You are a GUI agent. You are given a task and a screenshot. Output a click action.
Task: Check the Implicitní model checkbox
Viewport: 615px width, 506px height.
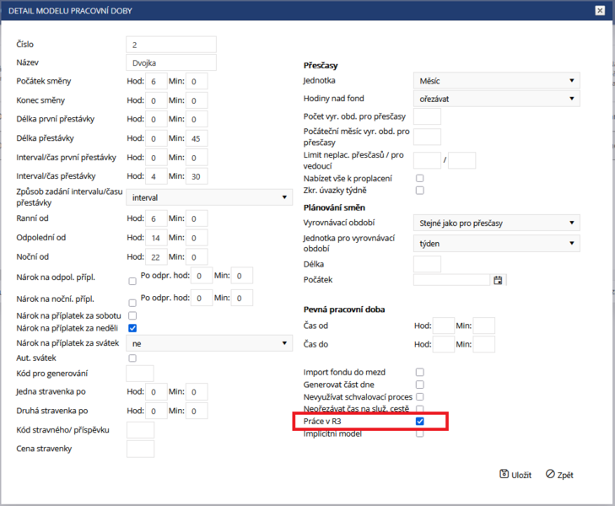419,433
